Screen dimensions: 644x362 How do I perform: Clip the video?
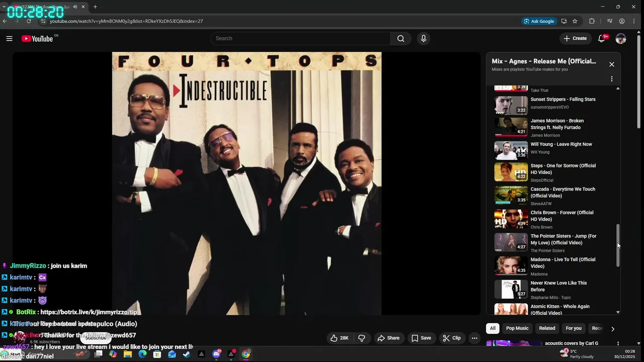(451, 338)
